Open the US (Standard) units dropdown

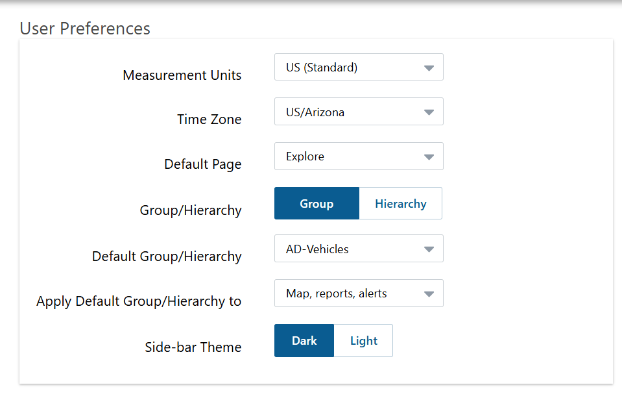tap(359, 67)
